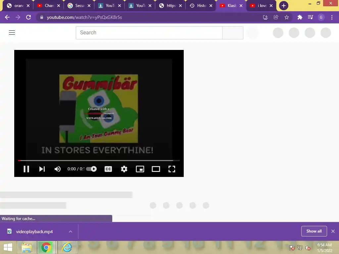Open a new tab with plus button
This screenshot has width=339, height=254.
click(x=284, y=6)
